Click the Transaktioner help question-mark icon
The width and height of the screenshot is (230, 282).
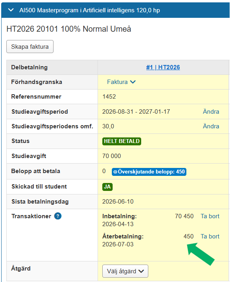pos(58,216)
